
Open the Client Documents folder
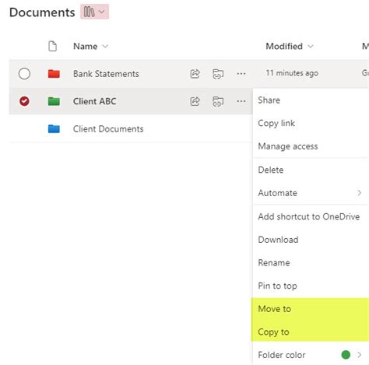(x=108, y=128)
